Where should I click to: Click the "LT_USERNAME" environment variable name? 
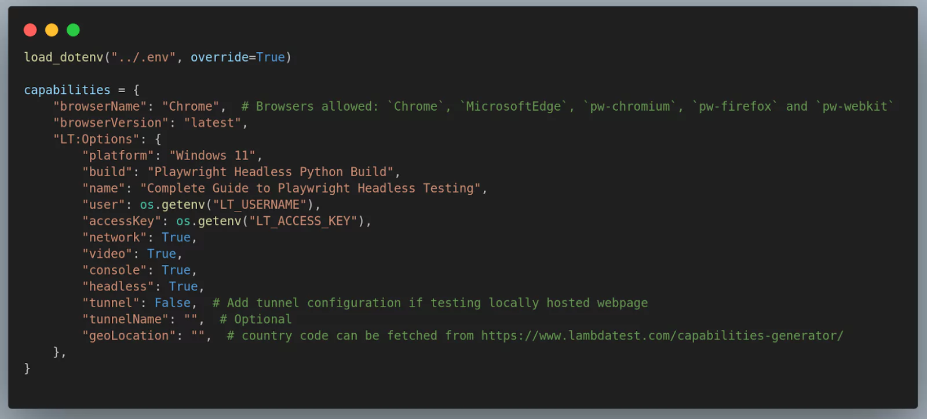pos(260,205)
